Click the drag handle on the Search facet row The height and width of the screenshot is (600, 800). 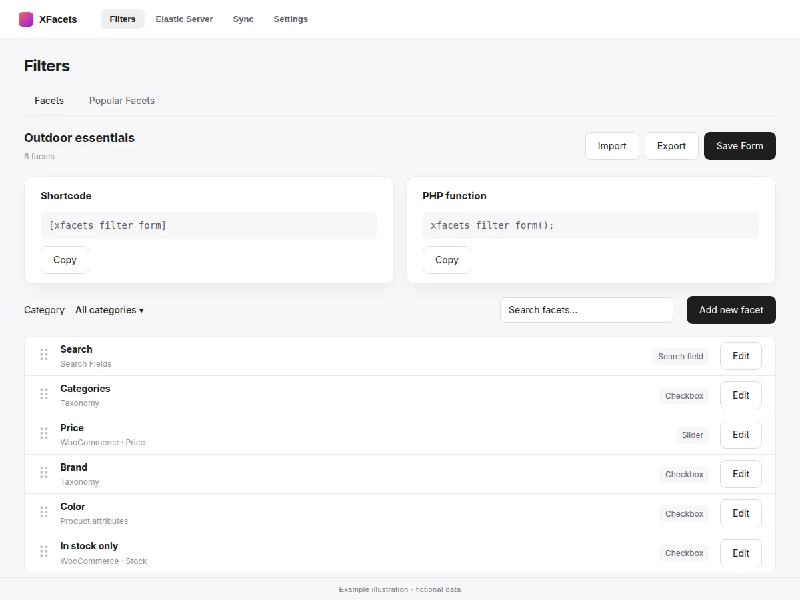coord(44,355)
